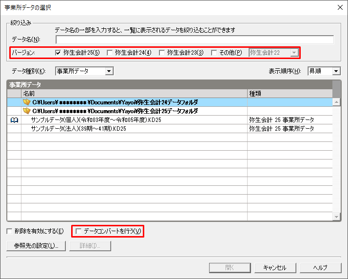The image size is (348, 279).
Task: Open the 表示順序(H) 昇順 dropdown
Action: (x=324, y=71)
